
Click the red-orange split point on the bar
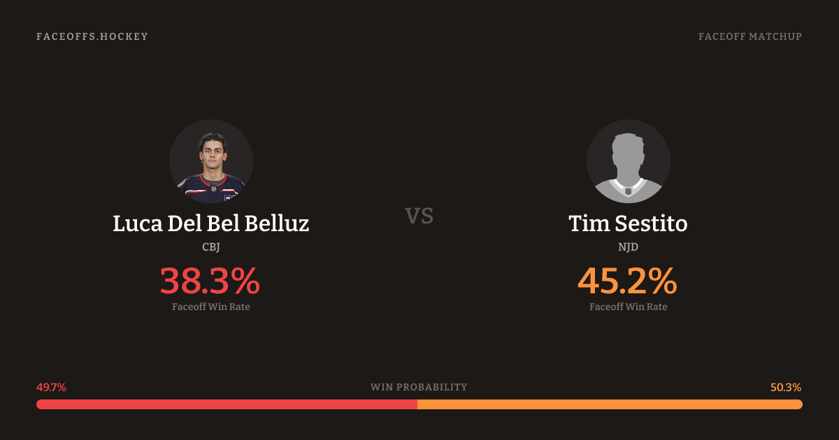pos(417,404)
